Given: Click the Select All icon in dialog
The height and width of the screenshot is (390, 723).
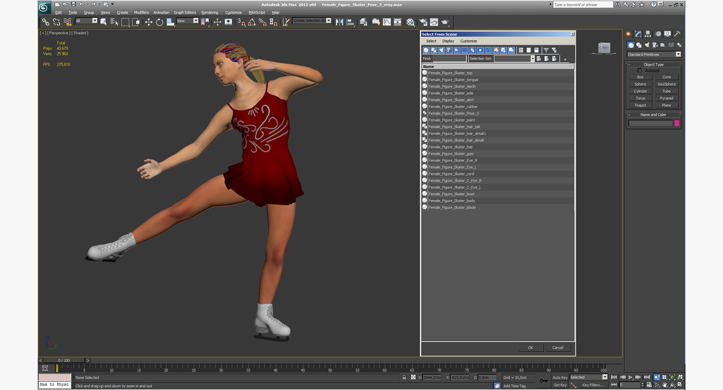Looking at the screenshot, I should pyautogui.click(x=521, y=50).
